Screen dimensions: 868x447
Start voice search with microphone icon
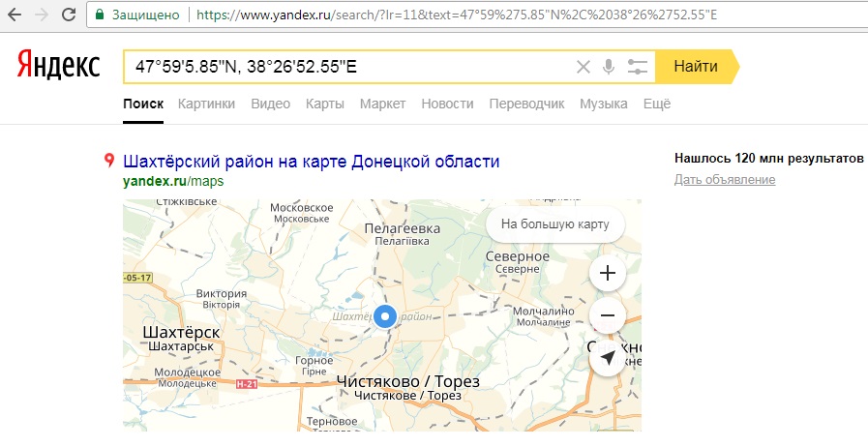pos(609,67)
